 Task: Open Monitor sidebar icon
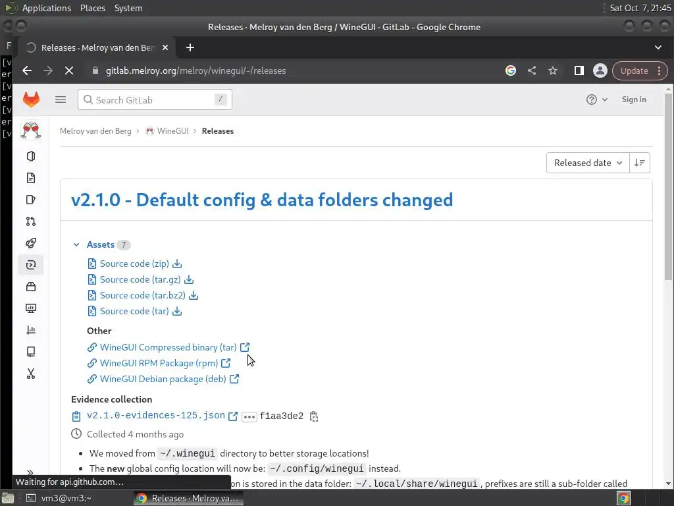tap(31, 308)
